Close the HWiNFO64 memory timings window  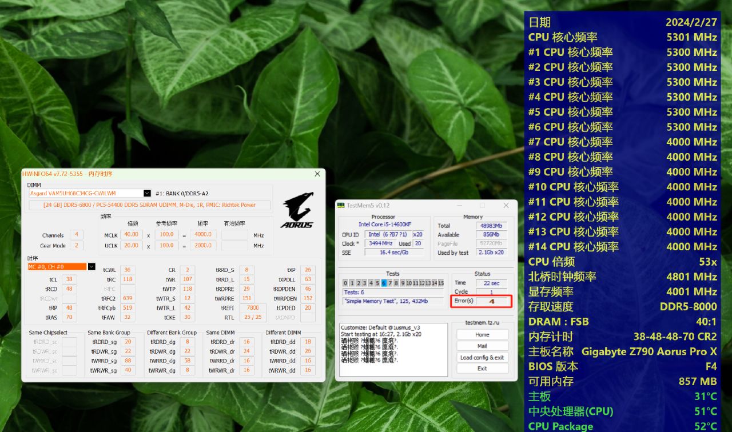coord(317,174)
